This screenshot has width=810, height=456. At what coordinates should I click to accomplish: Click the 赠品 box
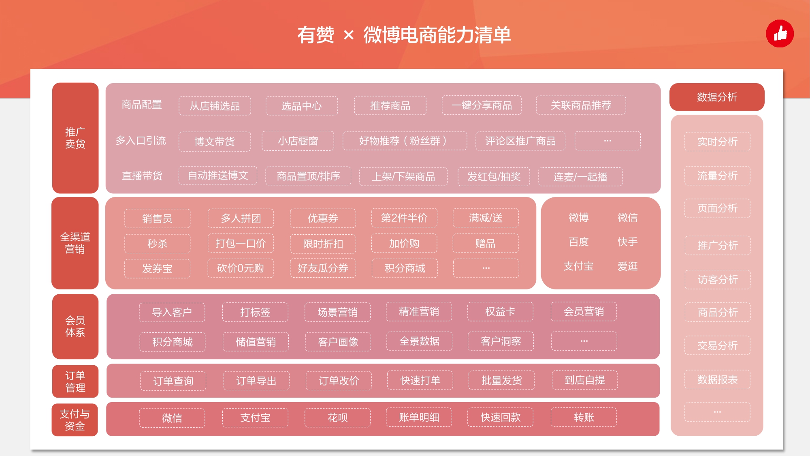tap(486, 243)
